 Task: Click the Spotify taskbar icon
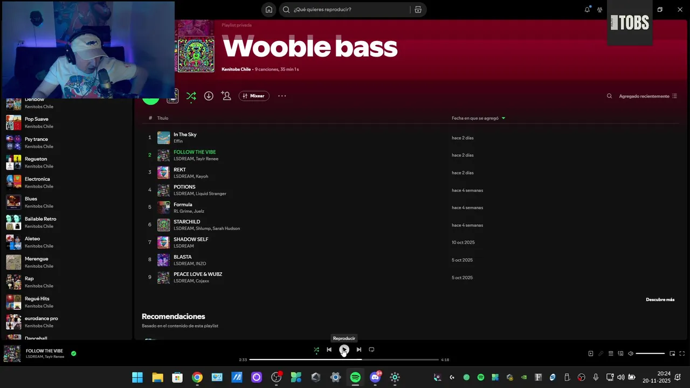[355, 377]
